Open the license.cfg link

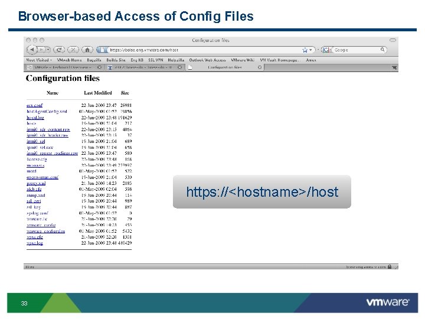pos(37,159)
